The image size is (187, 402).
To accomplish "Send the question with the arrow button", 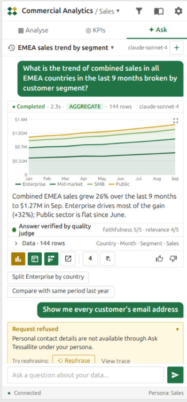I will 175,375.
